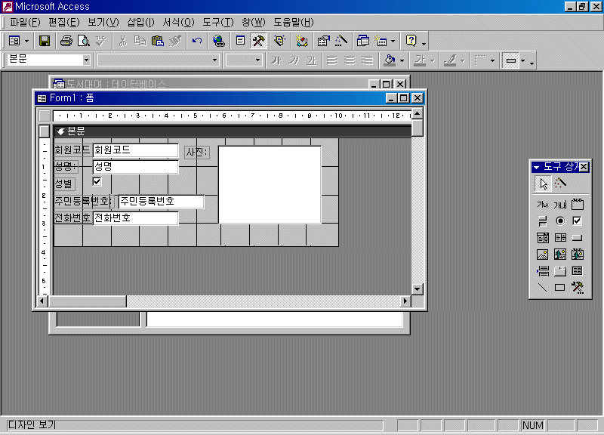Image resolution: width=604 pixels, height=435 pixels.
Task: Toggle bold formatting
Action: point(276,60)
